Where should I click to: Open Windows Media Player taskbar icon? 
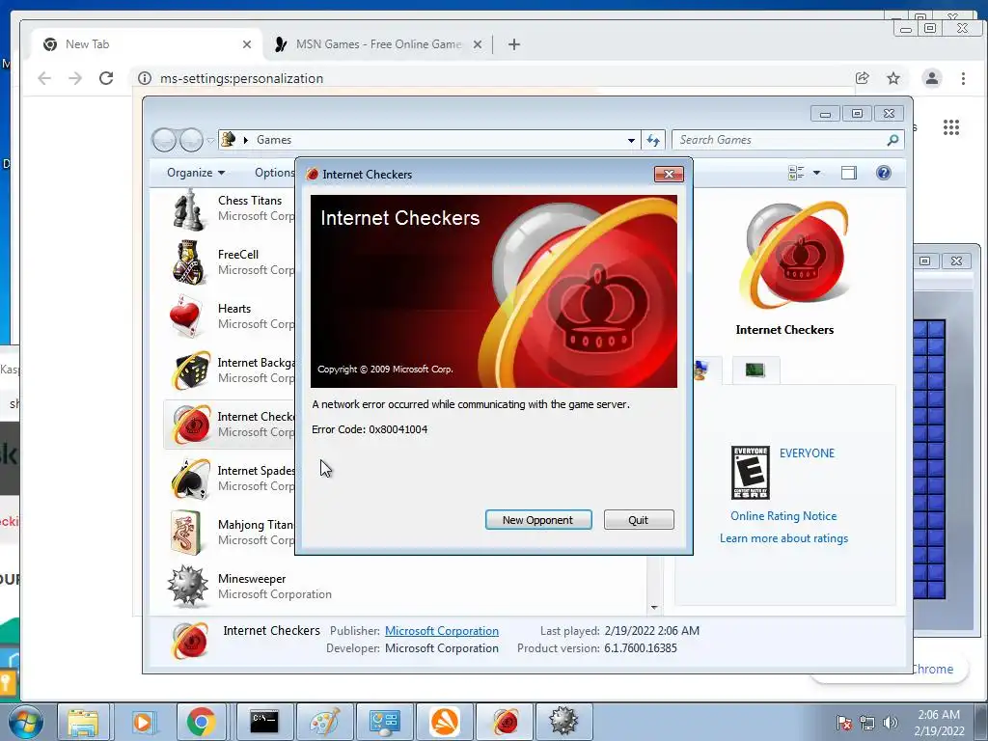pyautogui.click(x=143, y=722)
